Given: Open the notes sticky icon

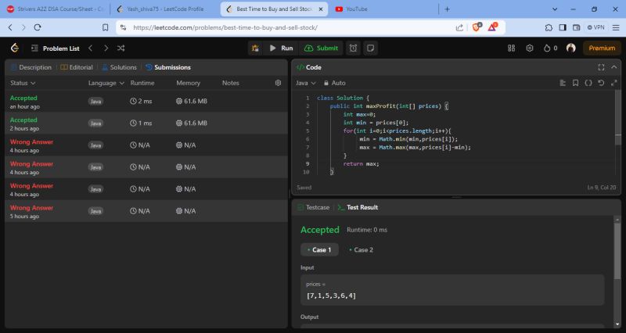Looking at the screenshot, I should [x=371, y=48].
